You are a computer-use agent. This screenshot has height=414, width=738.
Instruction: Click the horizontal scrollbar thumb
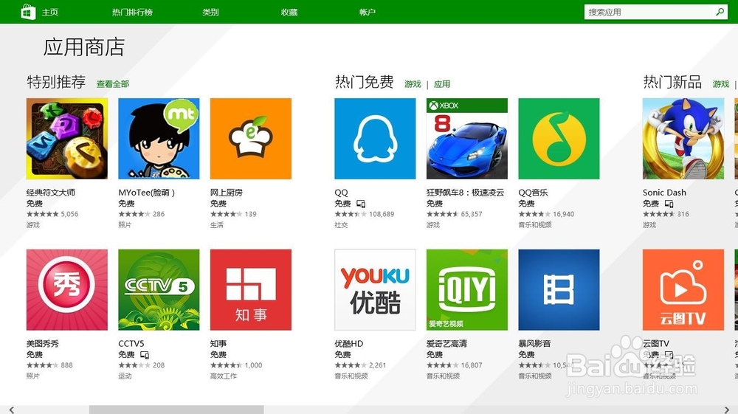[176, 410]
